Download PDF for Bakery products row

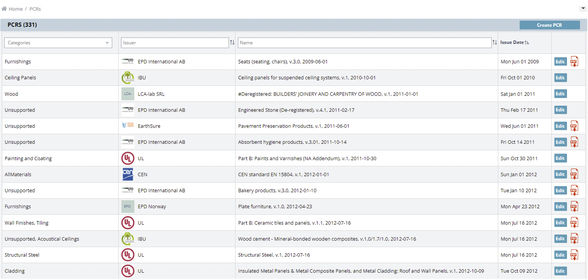tap(574, 190)
